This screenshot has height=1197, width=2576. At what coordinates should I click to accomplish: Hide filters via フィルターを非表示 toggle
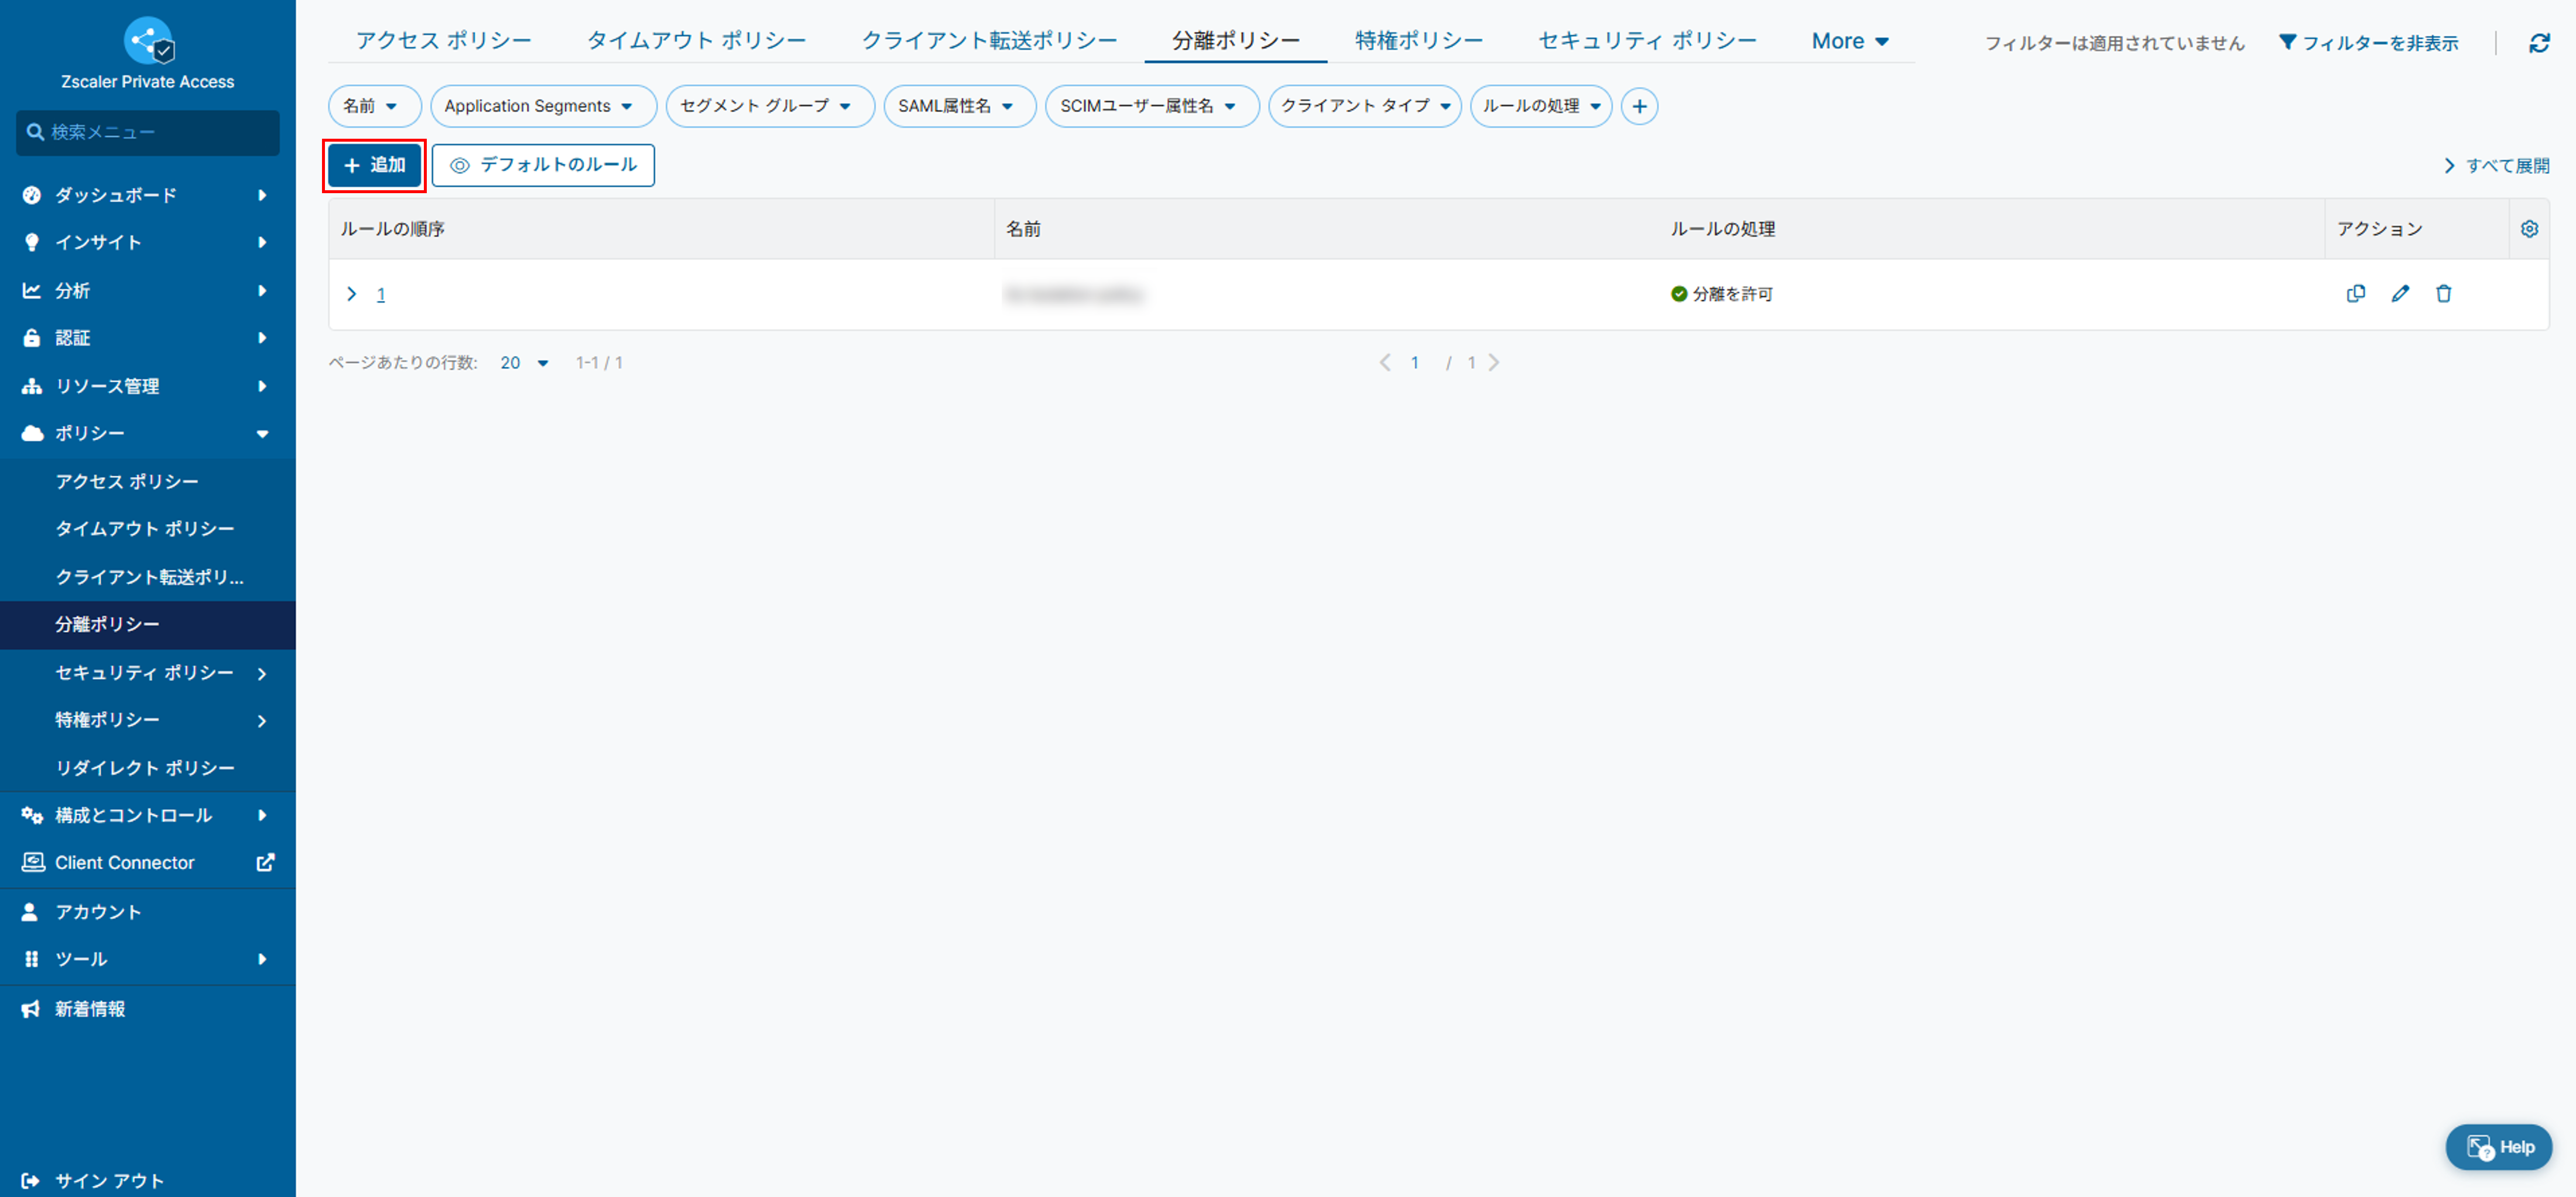[2368, 43]
